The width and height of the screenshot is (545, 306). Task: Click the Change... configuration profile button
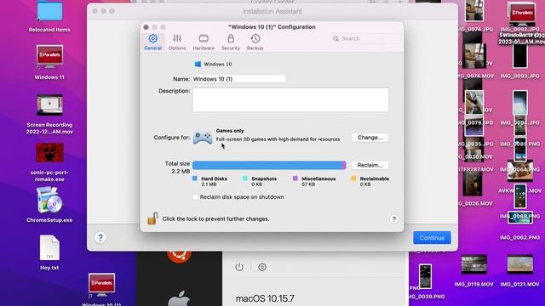(370, 138)
